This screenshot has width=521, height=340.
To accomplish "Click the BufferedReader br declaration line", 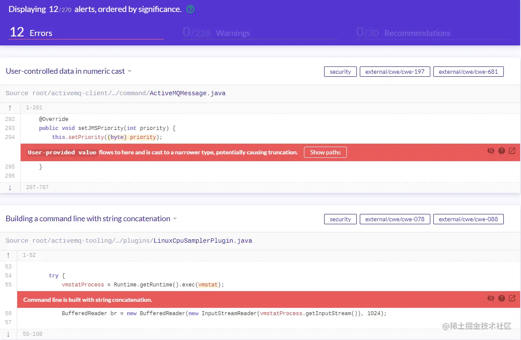I will (224, 313).
